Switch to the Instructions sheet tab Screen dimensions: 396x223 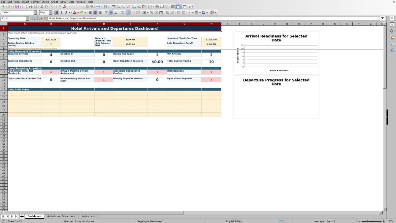point(88,216)
